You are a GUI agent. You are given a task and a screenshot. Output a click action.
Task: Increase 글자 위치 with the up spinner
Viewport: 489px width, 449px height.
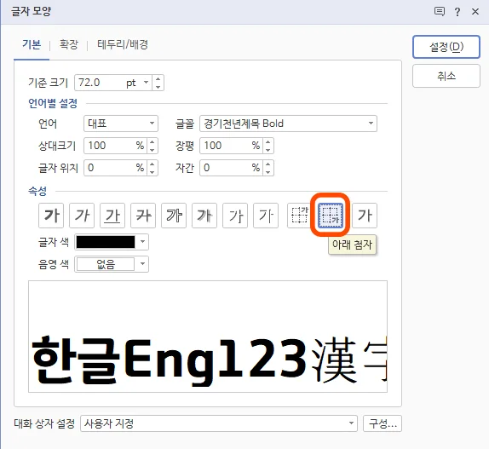pos(152,164)
